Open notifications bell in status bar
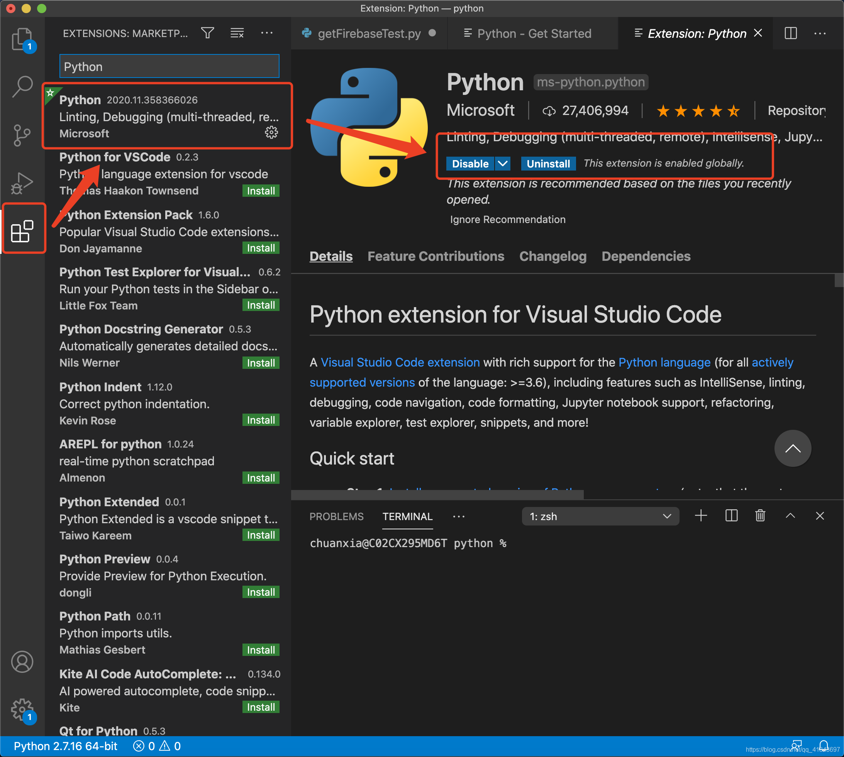The image size is (844, 757). 823,746
